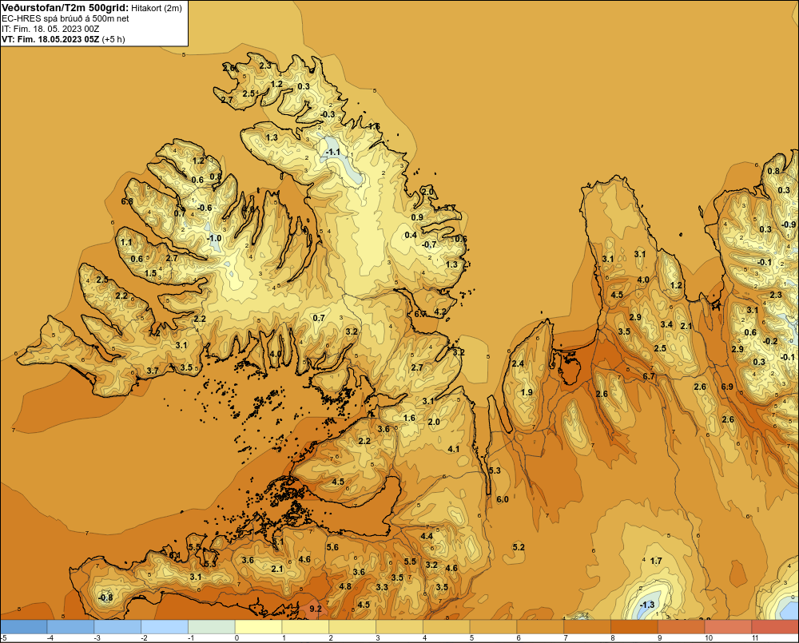Click the 1.3 value on the northern peninsula
This screenshot has width=799, height=643.
pos(272,137)
